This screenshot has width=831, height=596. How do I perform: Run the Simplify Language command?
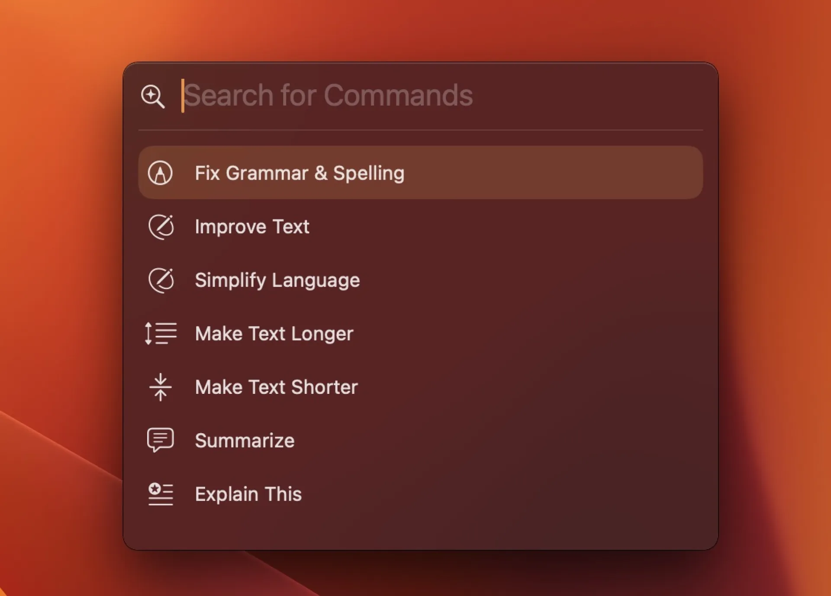point(277,280)
